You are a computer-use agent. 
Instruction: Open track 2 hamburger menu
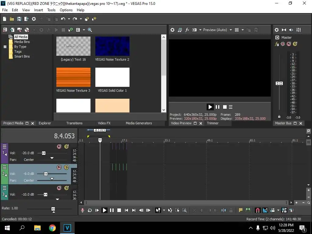[x=4, y=167]
